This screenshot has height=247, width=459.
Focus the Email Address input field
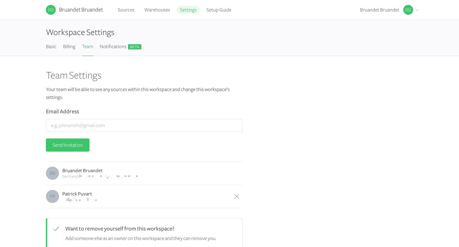(x=144, y=125)
